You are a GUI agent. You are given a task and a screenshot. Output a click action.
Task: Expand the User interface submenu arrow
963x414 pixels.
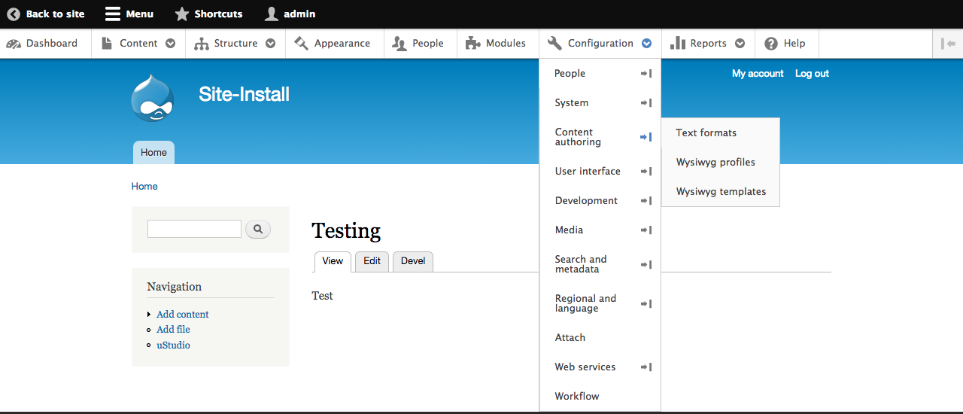click(646, 172)
